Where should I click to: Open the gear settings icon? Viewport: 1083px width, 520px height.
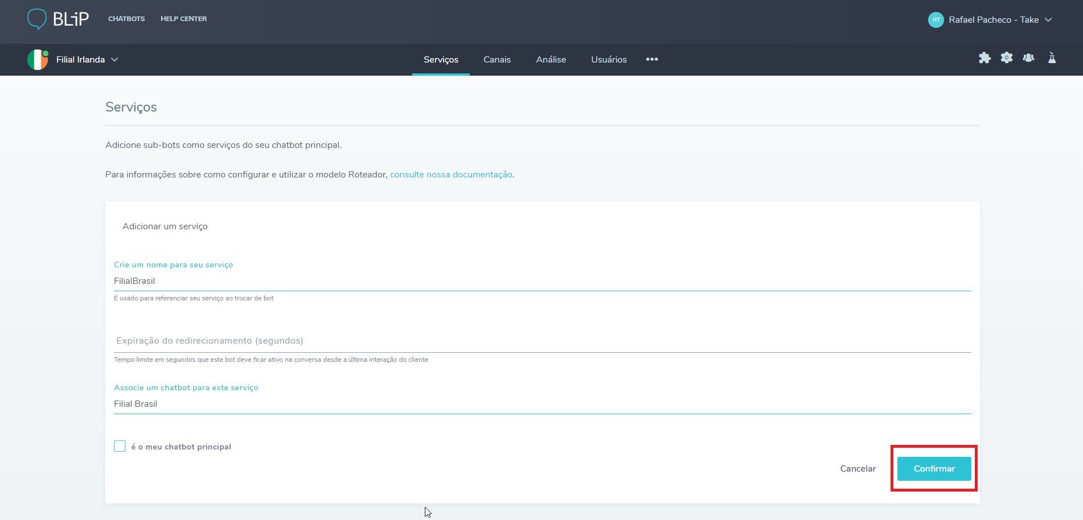(1007, 58)
